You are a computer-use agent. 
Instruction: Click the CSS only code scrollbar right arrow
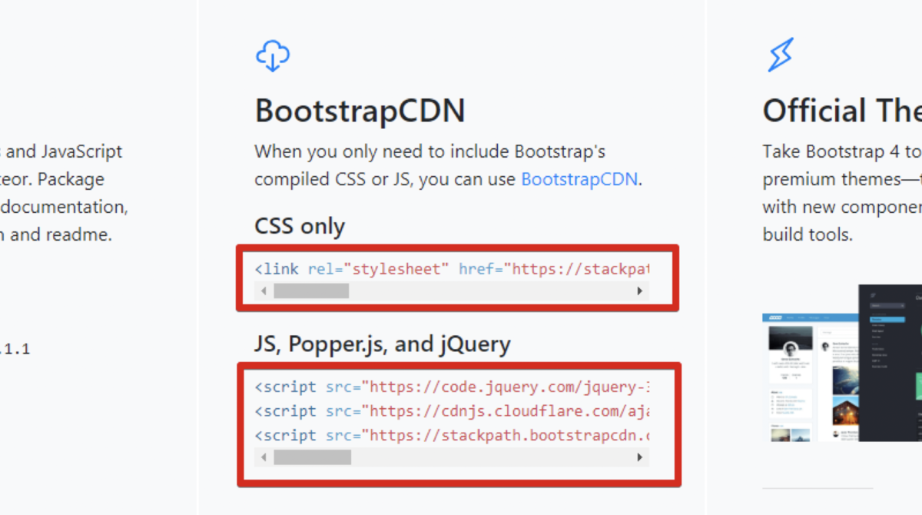click(x=639, y=291)
